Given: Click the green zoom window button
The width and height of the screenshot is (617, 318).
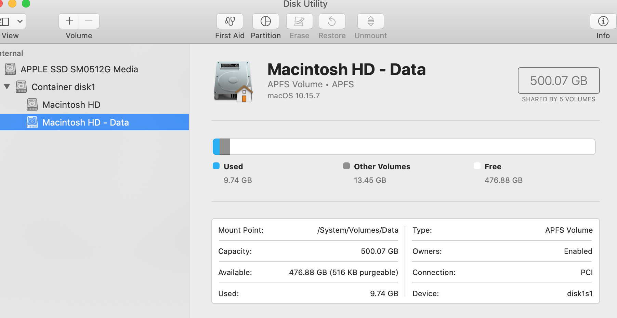Looking at the screenshot, I should (26, 3).
